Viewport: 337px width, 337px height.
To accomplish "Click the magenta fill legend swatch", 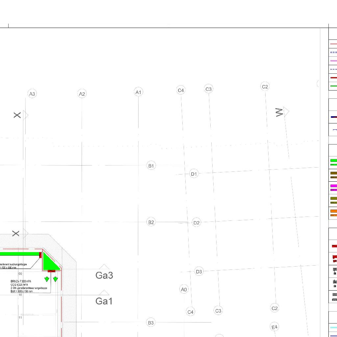I will 334,186.
